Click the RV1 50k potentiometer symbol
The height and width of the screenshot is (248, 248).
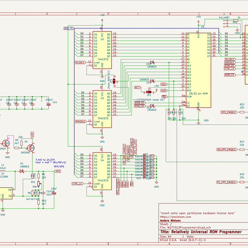pos(38,184)
